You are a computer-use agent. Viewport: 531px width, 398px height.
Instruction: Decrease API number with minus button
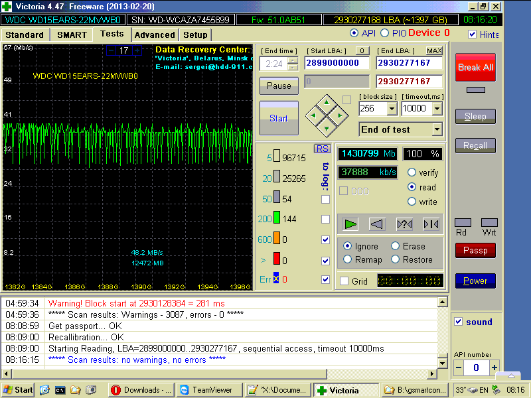pyautogui.click(x=458, y=367)
